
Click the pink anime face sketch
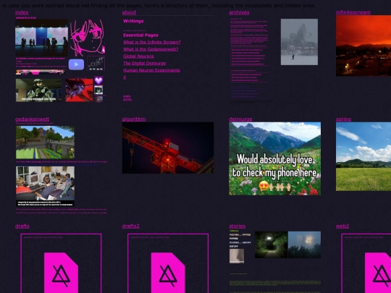coord(88,38)
